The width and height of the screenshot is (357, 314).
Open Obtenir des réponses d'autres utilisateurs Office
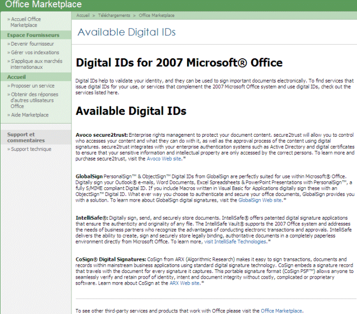(x=34, y=100)
